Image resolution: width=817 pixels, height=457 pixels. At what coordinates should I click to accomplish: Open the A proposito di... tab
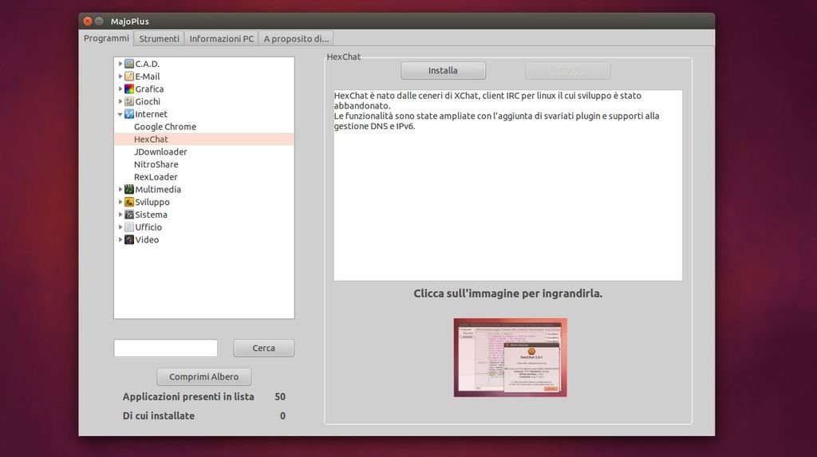coord(295,38)
